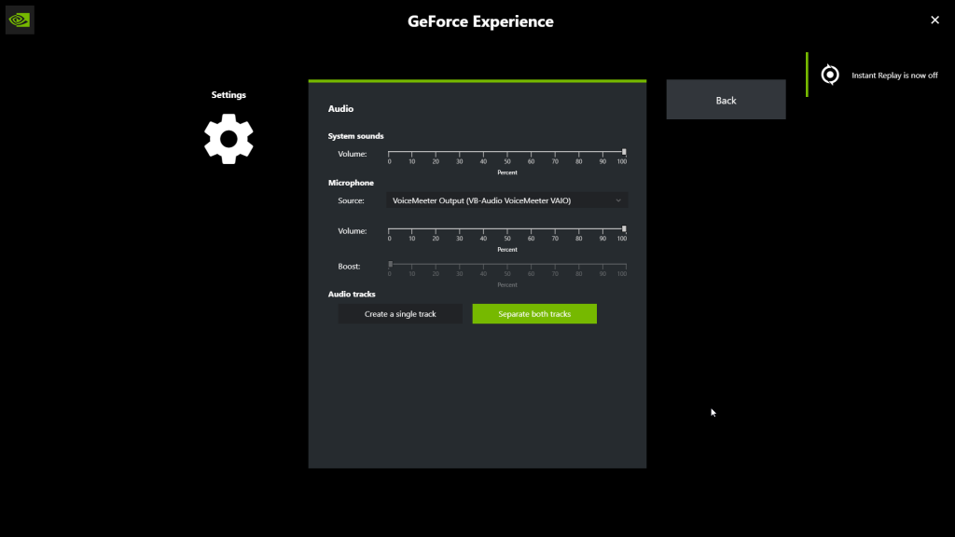
Task: Click the Boost slider handle
Action: [x=391, y=264]
